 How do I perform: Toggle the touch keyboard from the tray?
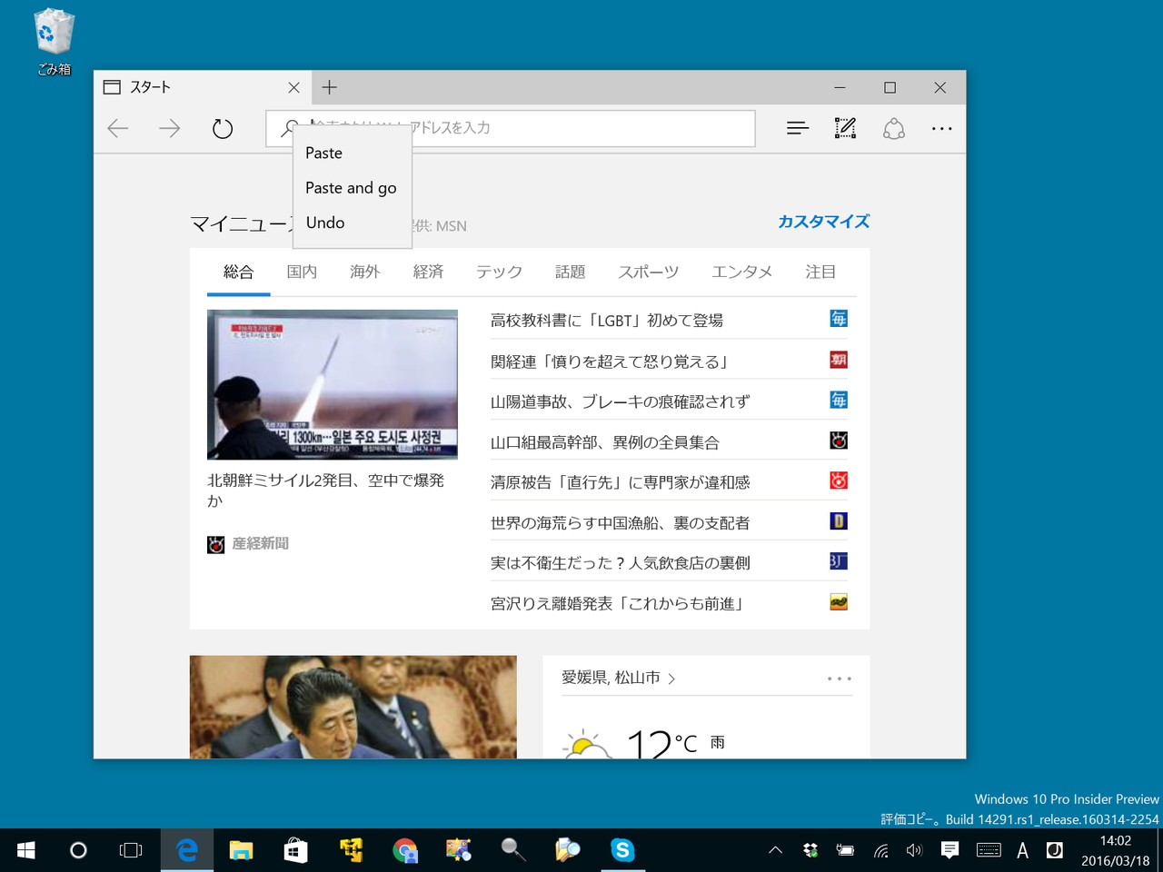click(989, 850)
